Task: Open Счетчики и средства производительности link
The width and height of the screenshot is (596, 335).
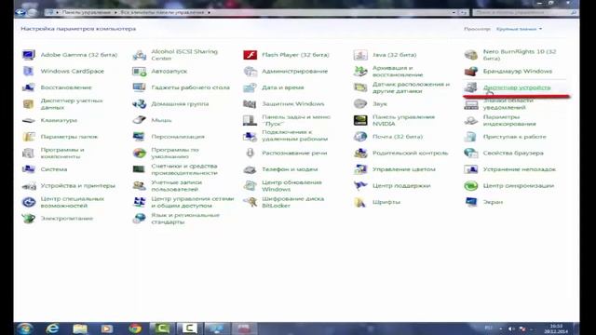Action: pyautogui.click(x=184, y=169)
